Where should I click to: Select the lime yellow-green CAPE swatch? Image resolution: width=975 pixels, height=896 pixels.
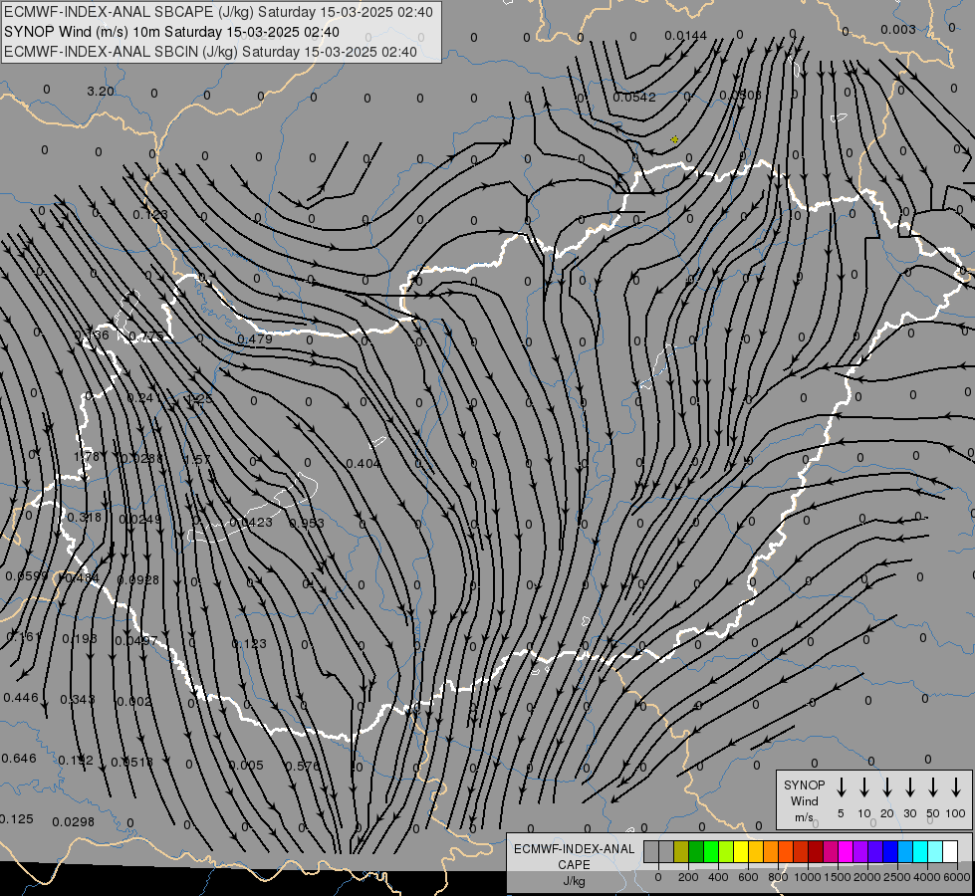pyautogui.click(x=726, y=852)
